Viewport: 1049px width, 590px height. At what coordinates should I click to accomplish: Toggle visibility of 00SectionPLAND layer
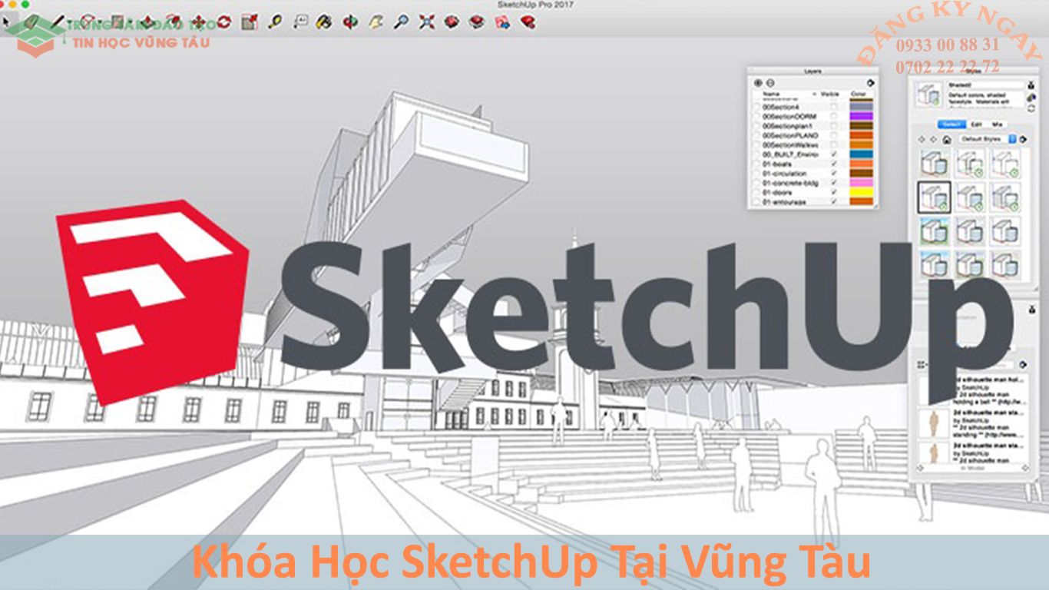pyautogui.click(x=834, y=135)
